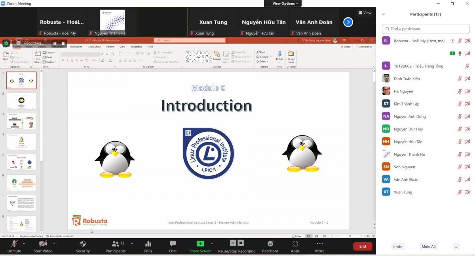Open the arrow next to Participants button

(132, 244)
